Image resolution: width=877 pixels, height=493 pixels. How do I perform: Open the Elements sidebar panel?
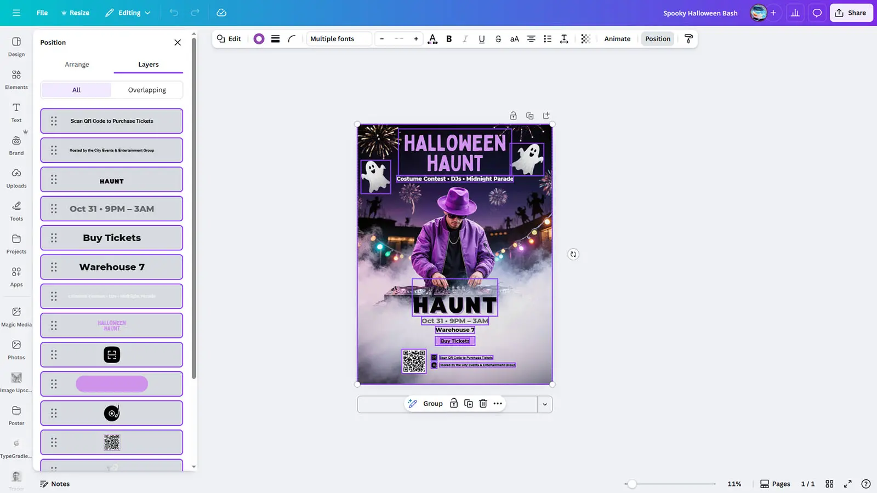[x=16, y=79]
